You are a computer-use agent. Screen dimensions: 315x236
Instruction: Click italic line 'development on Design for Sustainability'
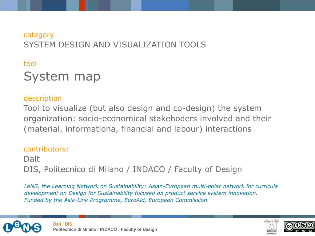tap(141, 193)
